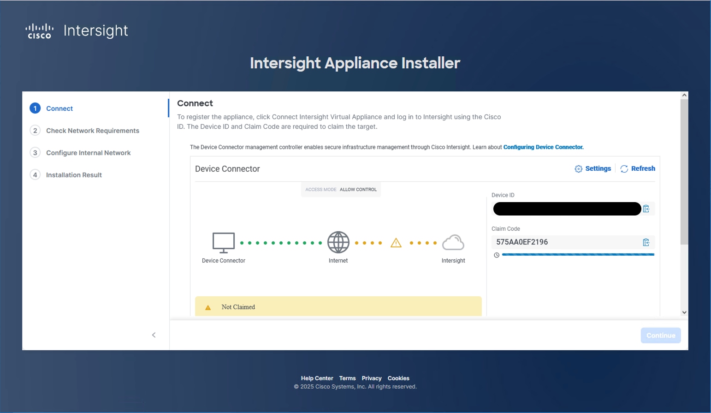Image resolution: width=711 pixels, height=413 pixels.
Task: Open Configuring Device Connector link
Action: pyautogui.click(x=544, y=147)
